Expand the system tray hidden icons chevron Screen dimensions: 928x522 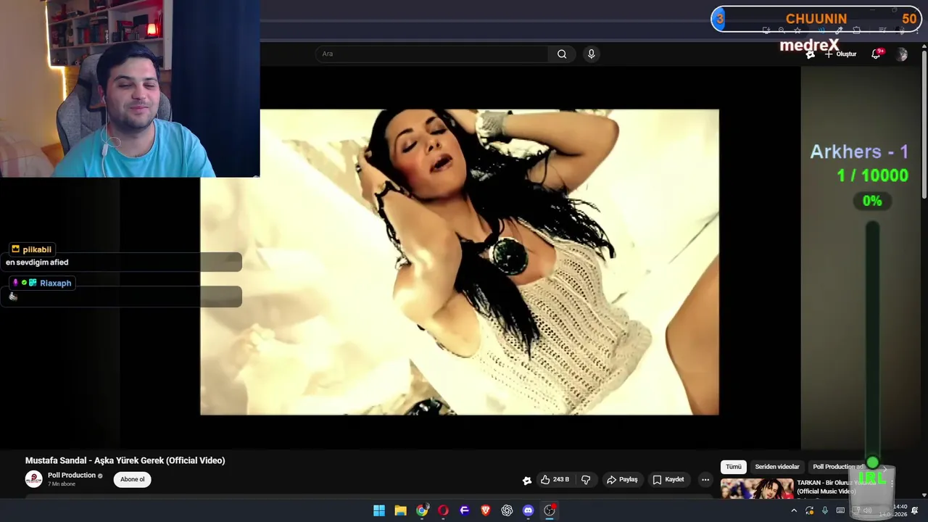pos(794,510)
